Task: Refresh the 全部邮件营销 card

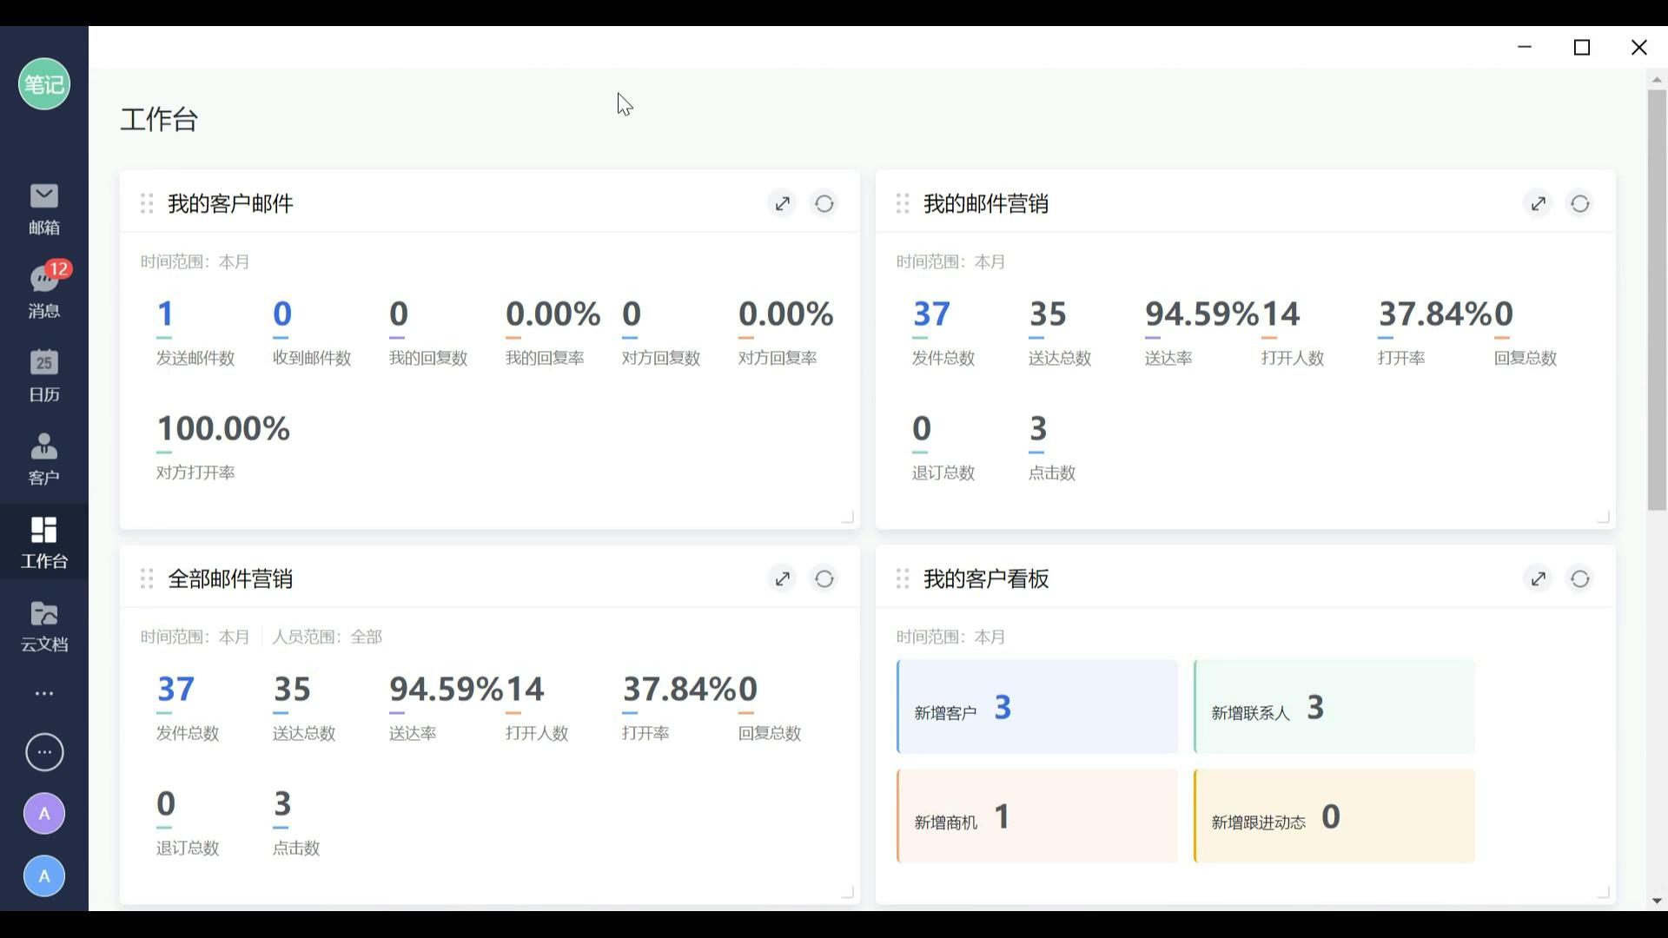Action: 824,578
